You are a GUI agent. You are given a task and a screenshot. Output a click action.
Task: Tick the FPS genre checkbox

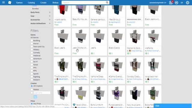point(32,68)
